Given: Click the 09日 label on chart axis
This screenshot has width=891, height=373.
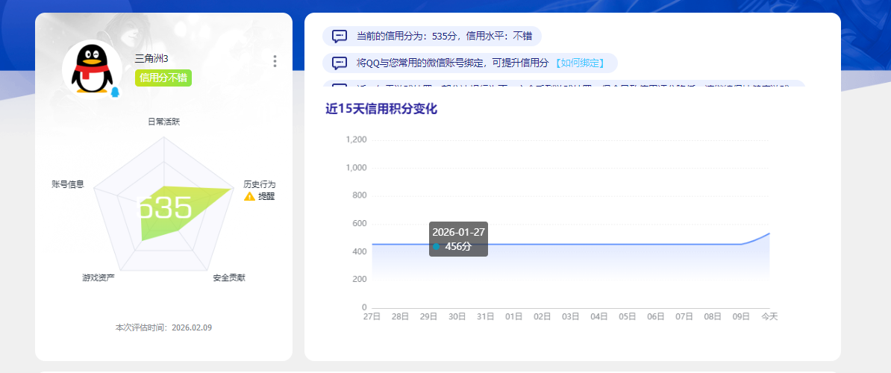Looking at the screenshot, I should 741,316.
